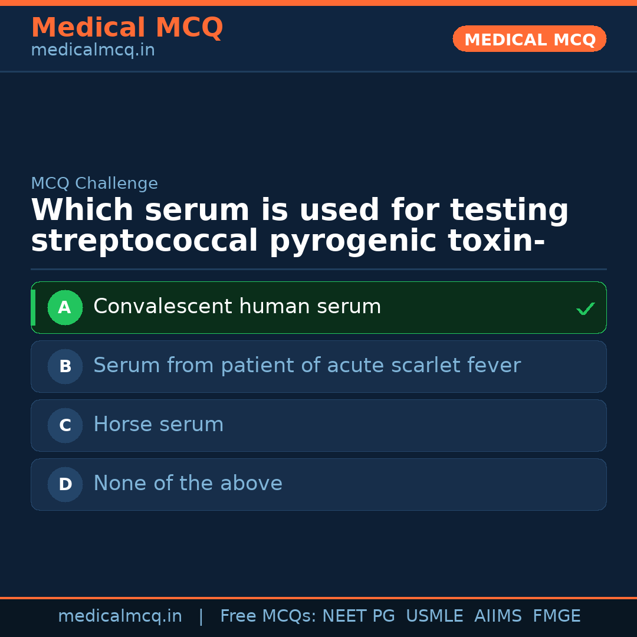The image size is (637, 637).
Task: Click the streptococcal pyrogenic toxin question text
Action: 300,226
